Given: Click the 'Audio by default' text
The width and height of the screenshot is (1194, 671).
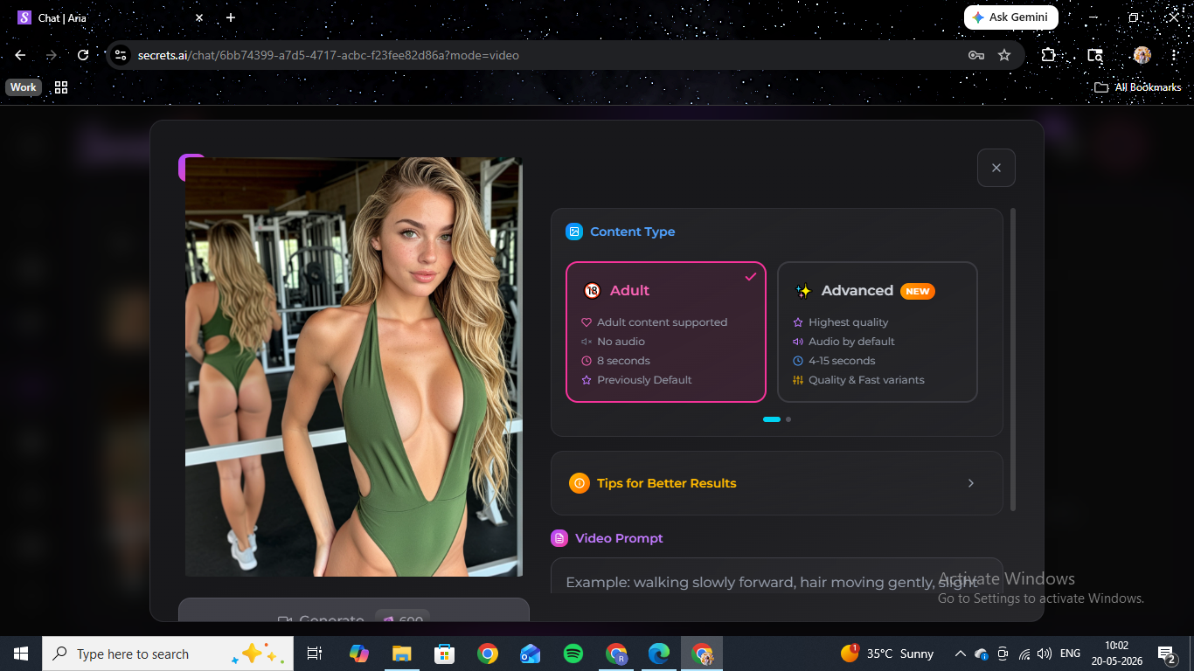Looking at the screenshot, I should tap(851, 342).
